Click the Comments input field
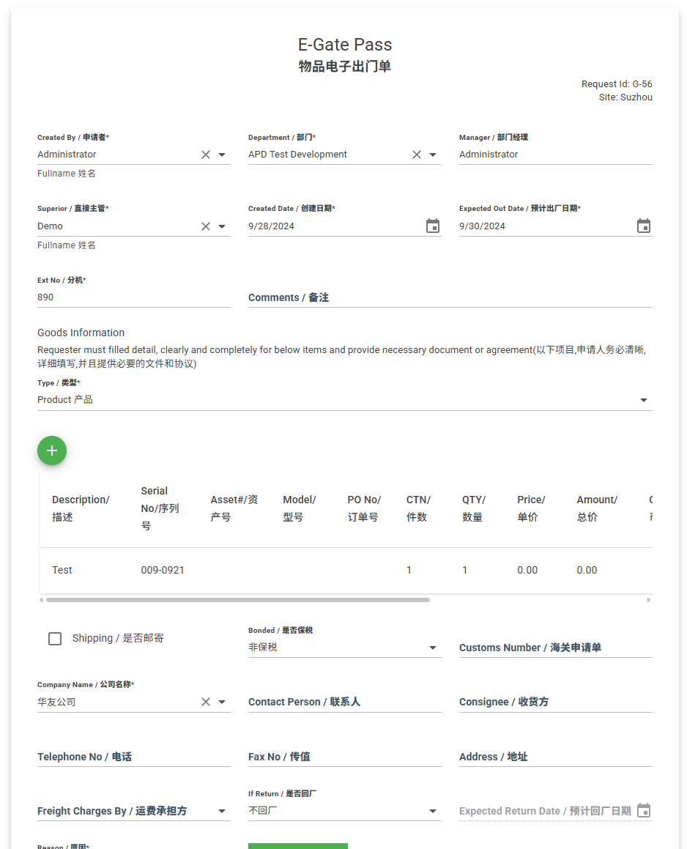 click(450, 297)
